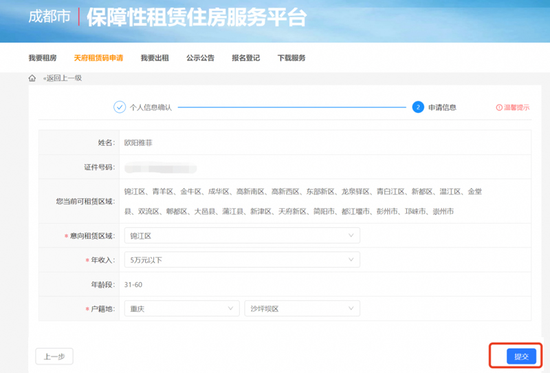
Task: Click the 您当前可租赁区域 label
Action: (85, 201)
